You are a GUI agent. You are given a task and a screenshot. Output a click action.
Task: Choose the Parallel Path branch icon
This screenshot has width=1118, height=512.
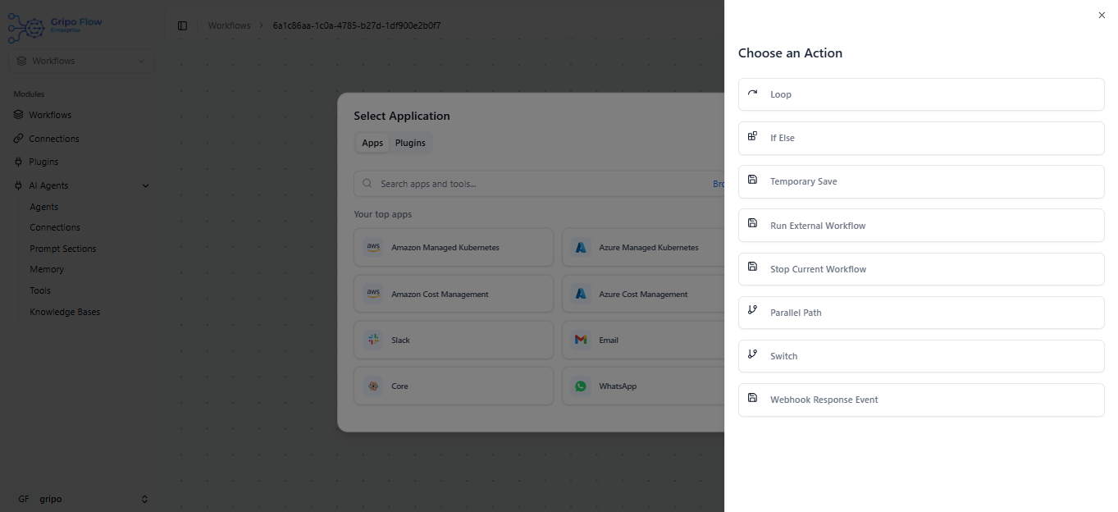tap(752, 310)
